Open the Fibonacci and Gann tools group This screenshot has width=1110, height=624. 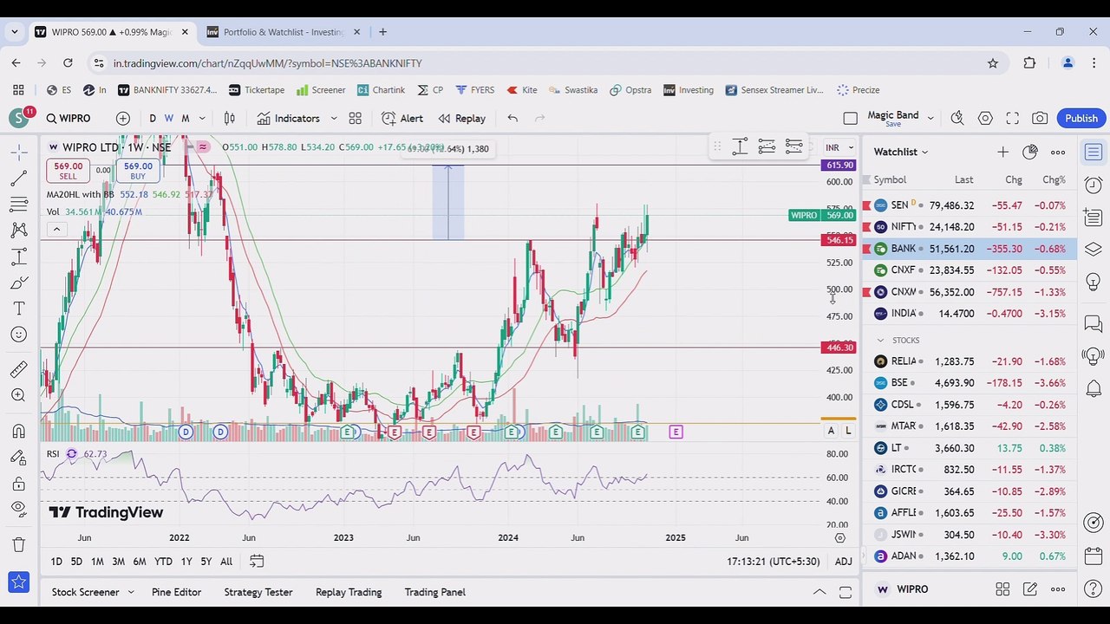click(18, 205)
